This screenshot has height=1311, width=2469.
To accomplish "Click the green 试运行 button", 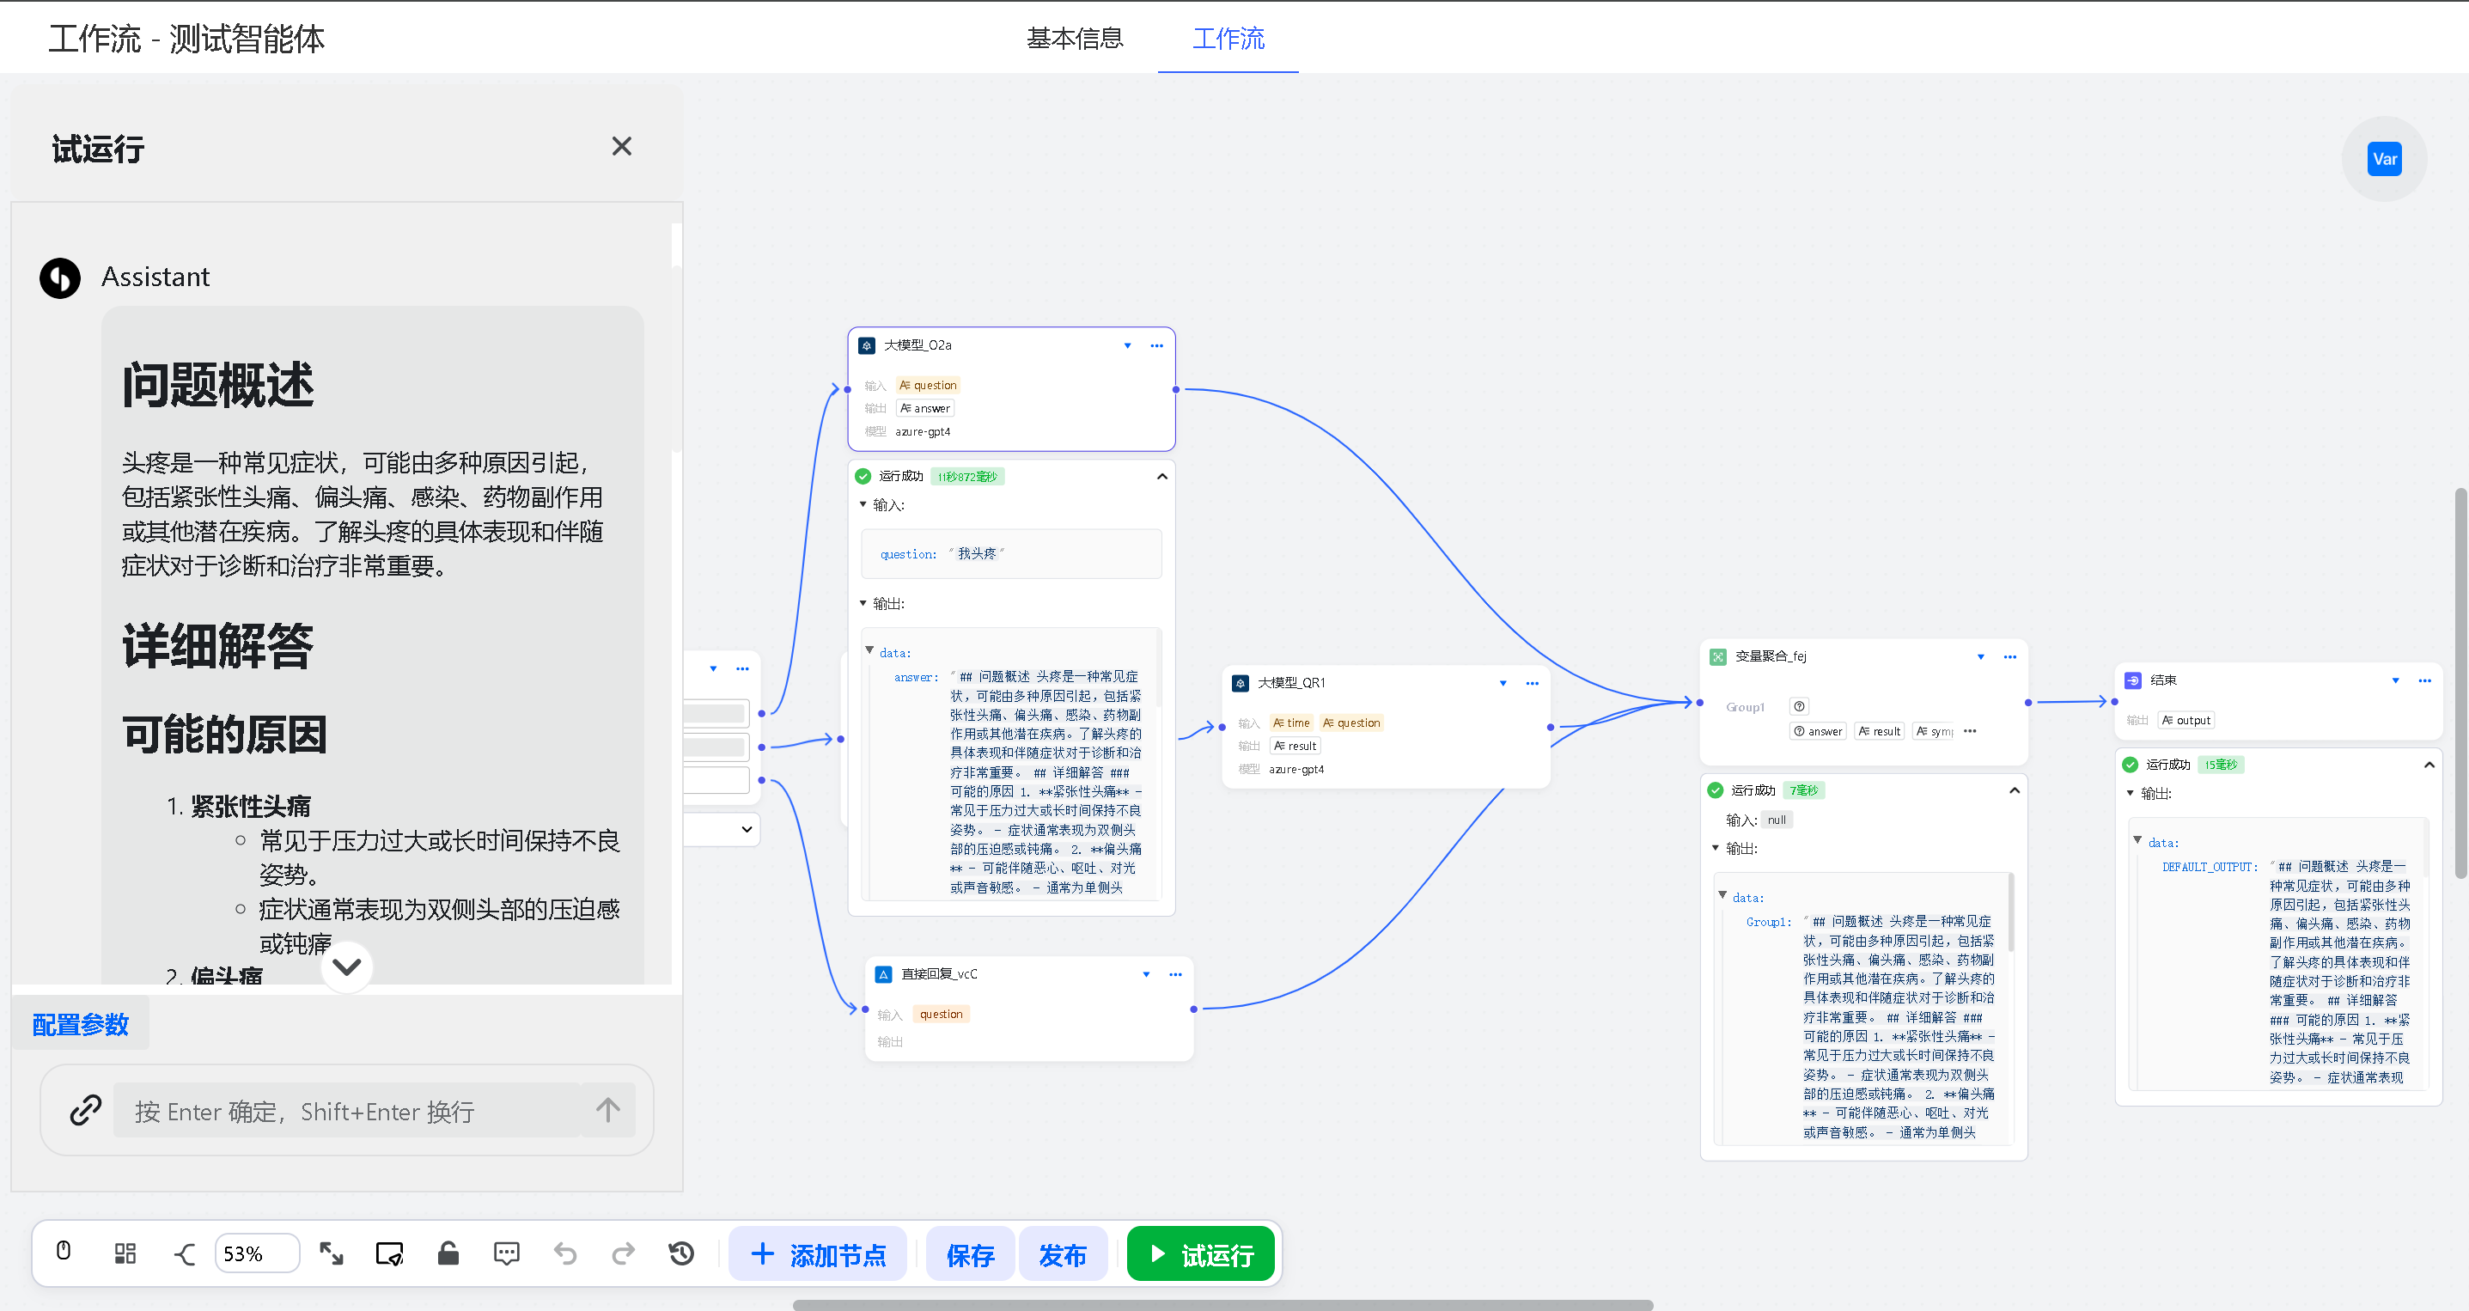I will click(1201, 1253).
